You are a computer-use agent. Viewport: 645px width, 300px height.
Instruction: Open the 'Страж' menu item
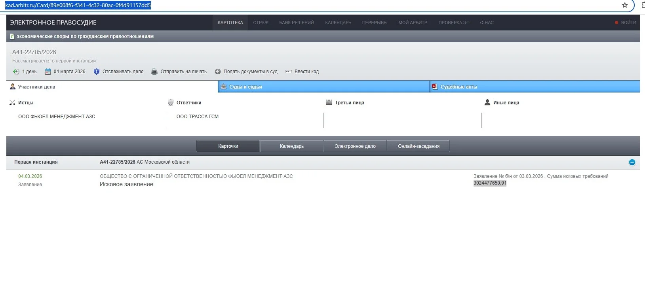[x=261, y=23]
